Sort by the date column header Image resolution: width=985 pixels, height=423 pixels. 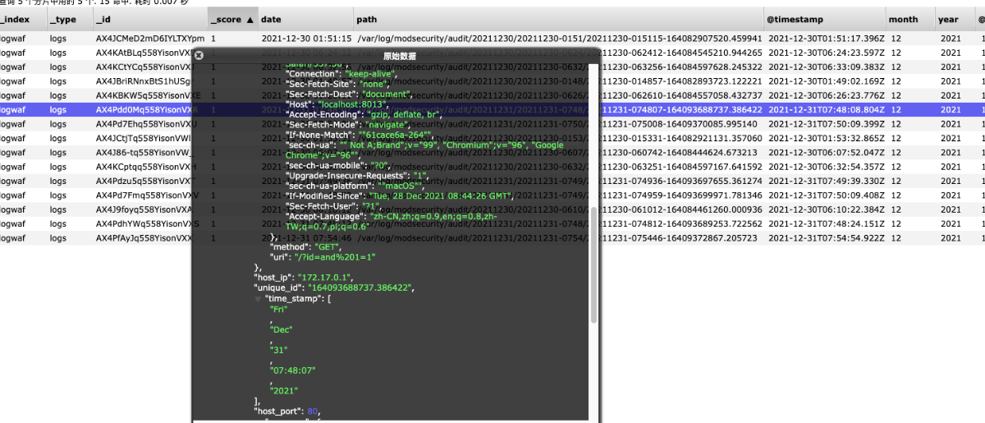306,19
